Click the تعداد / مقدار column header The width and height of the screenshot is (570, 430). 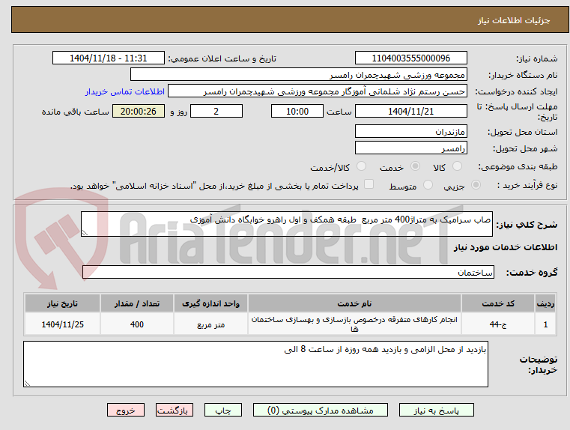coord(137,303)
